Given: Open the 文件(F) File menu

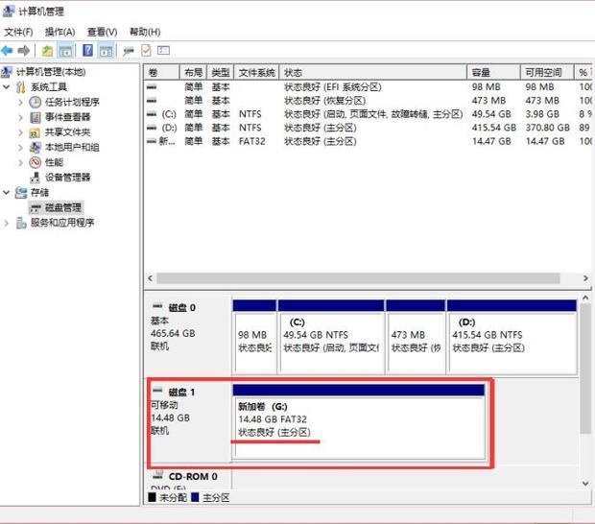Looking at the screenshot, I should [18, 32].
